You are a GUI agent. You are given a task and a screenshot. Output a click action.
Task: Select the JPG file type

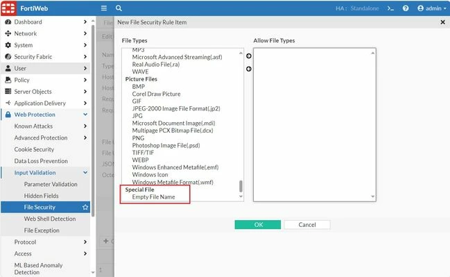click(137, 116)
